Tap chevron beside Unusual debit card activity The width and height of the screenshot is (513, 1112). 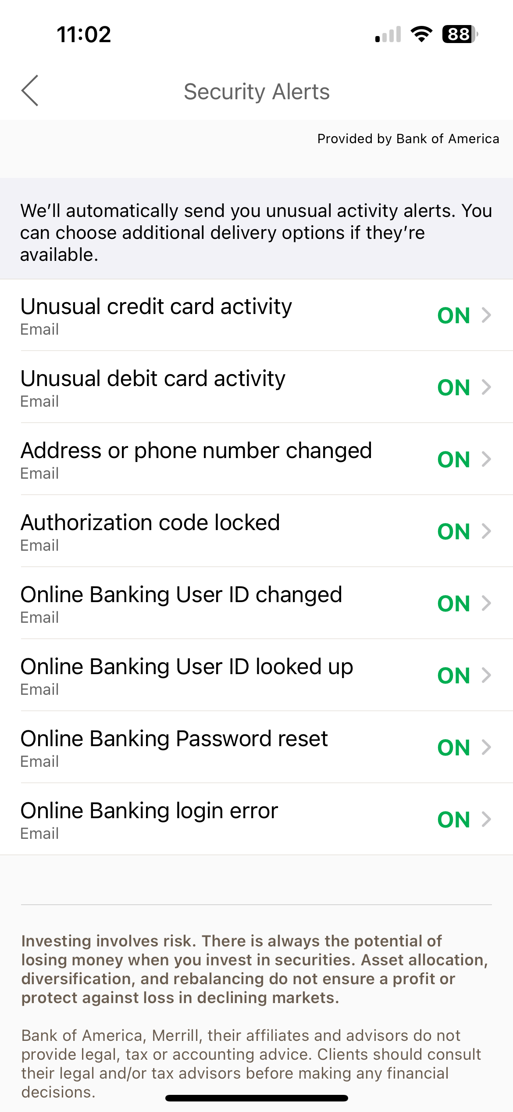486,387
